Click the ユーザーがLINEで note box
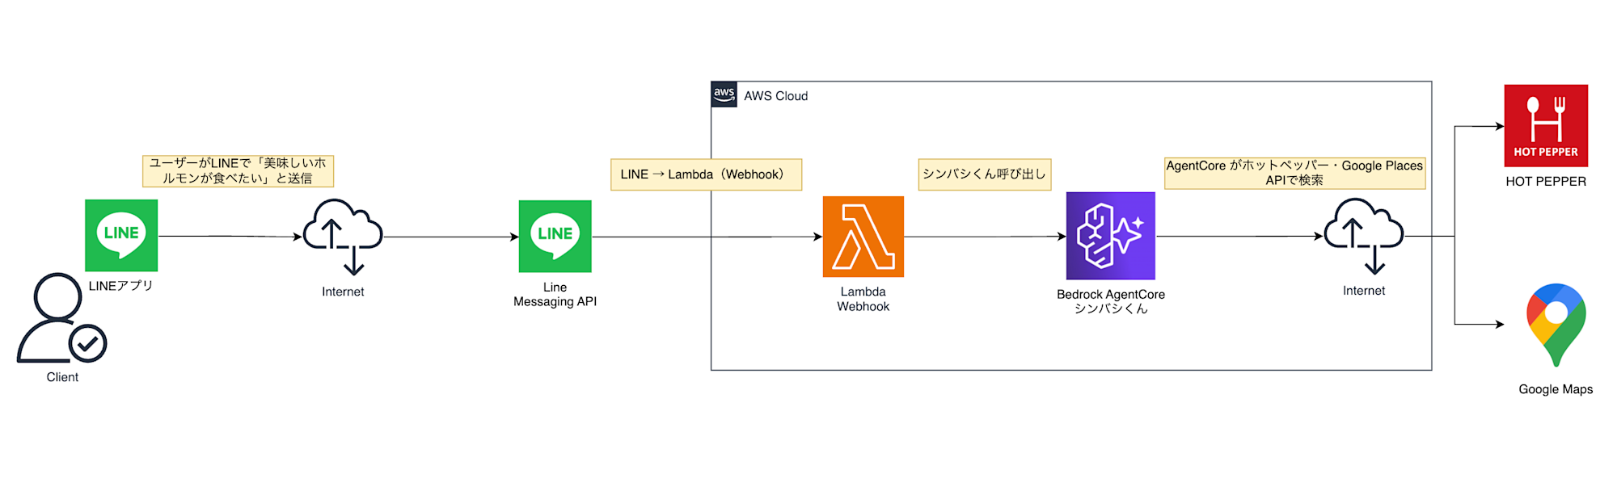 pos(238,171)
